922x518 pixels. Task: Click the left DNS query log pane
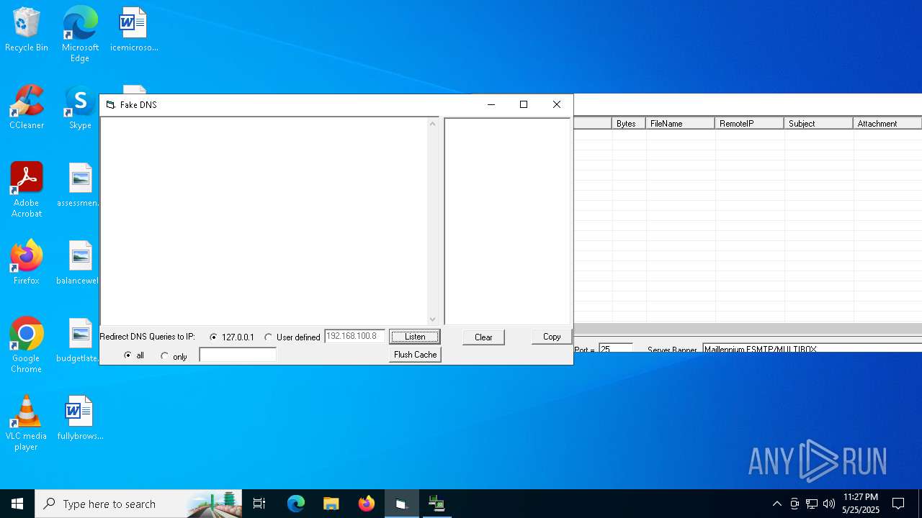264,222
